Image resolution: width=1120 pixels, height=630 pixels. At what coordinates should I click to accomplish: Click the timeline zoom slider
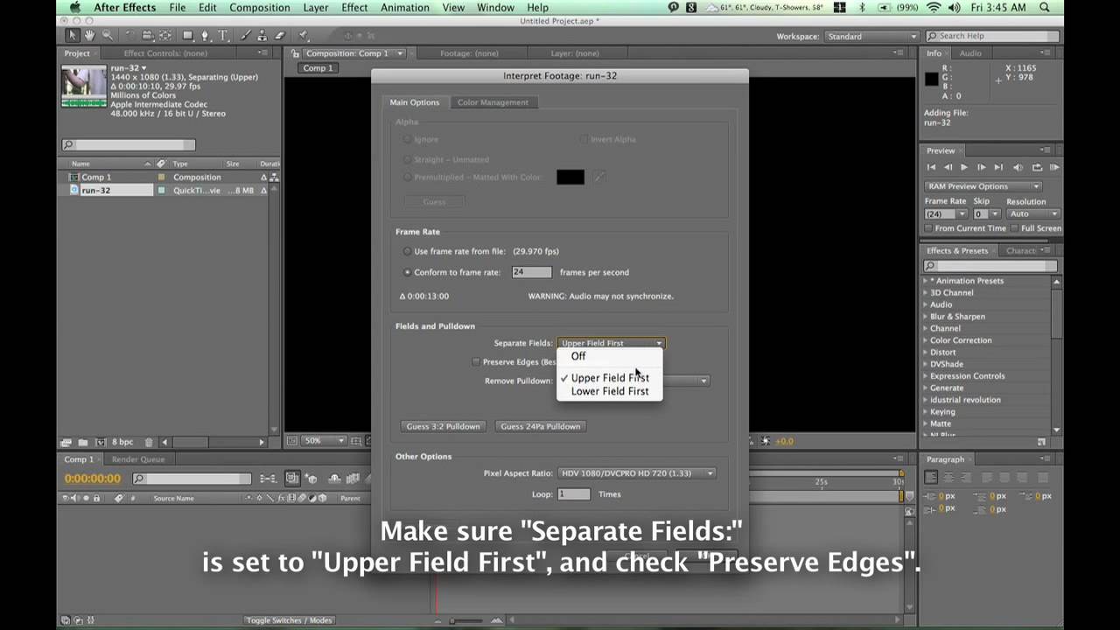click(x=466, y=620)
